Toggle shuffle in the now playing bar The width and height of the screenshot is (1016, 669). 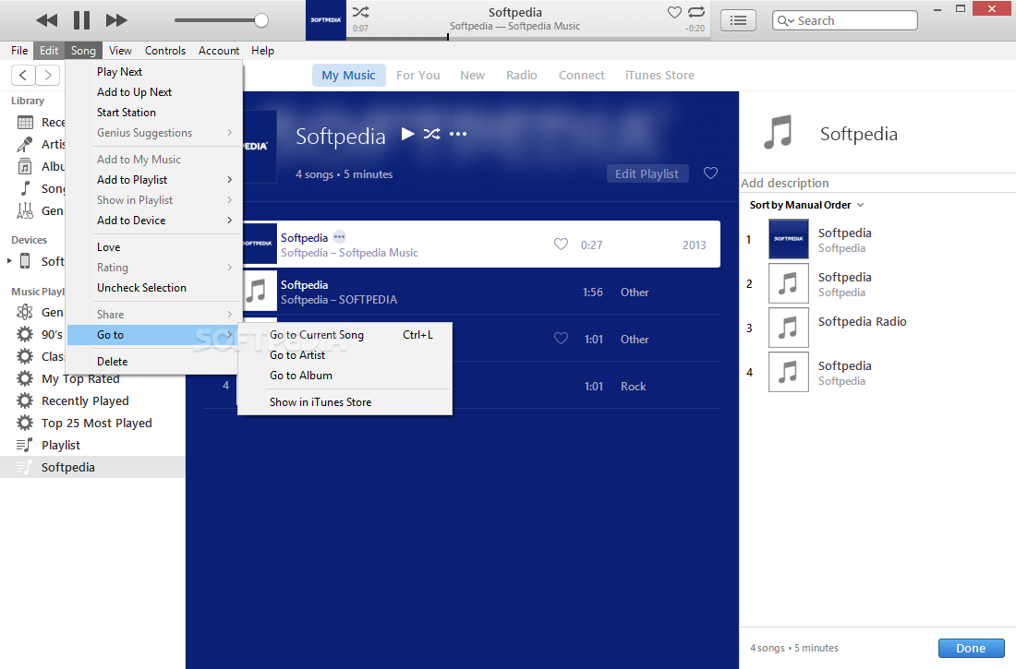[361, 12]
